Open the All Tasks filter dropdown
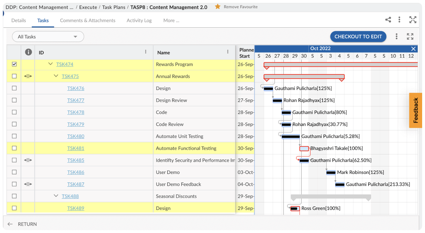The height and width of the screenshot is (233, 425). point(48,37)
